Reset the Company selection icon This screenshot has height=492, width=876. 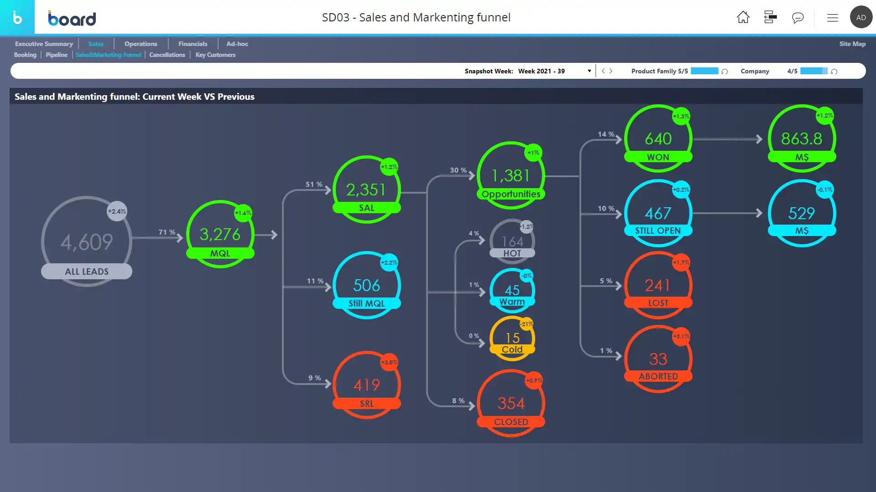point(834,72)
